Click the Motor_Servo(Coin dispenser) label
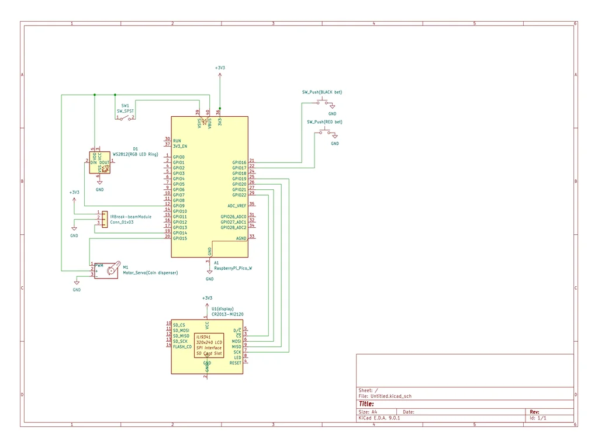 click(x=150, y=273)
